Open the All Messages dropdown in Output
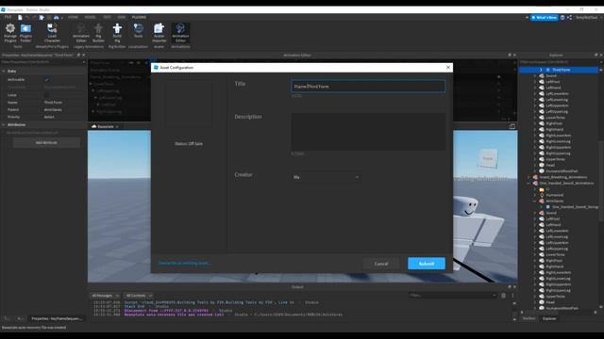Viewport: 604px width, 339px height. 105,296
